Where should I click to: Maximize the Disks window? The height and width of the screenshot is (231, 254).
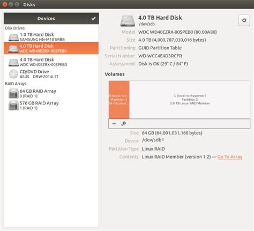[x=17, y=4]
